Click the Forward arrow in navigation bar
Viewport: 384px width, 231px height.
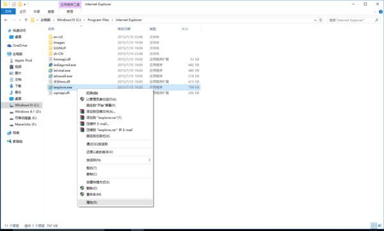13,20
